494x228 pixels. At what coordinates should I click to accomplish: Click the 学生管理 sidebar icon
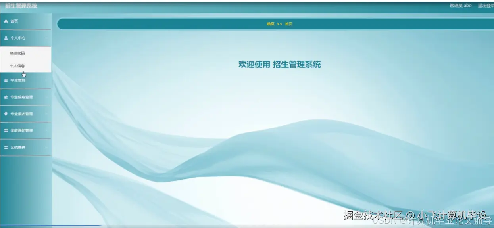click(x=6, y=80)
